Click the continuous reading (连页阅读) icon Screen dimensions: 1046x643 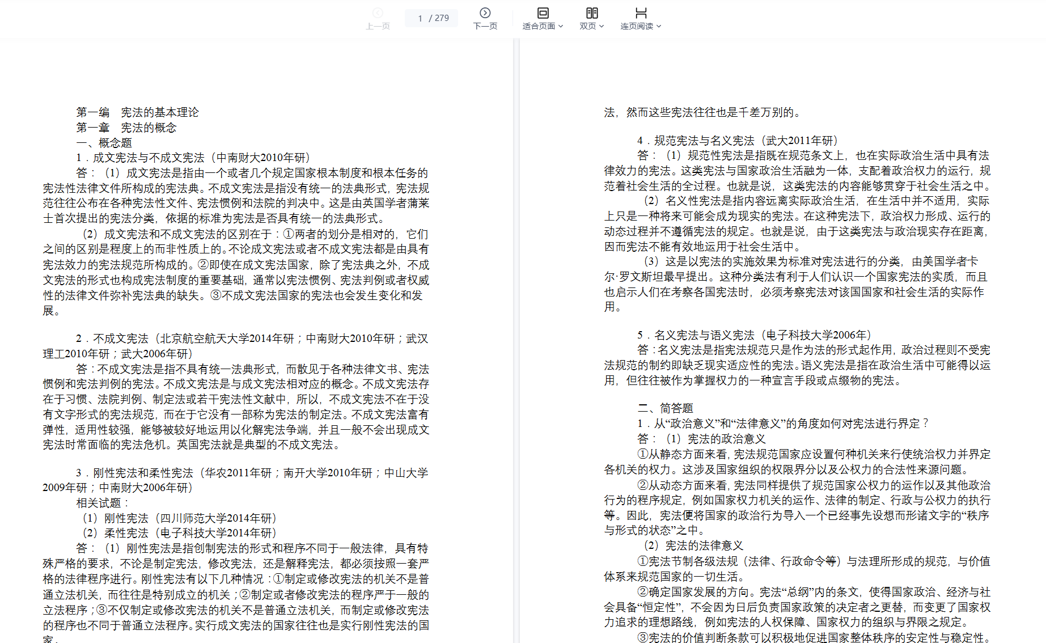pyautogui.click(x=641, y=13)
